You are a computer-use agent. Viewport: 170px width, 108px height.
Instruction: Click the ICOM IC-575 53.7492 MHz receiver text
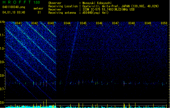[109, 9]
